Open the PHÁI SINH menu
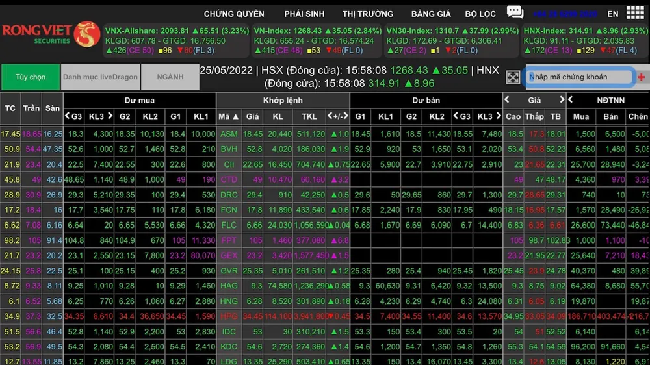Viewport: 650px width, 365px height. pyautogui.click(x=304, y=14)
